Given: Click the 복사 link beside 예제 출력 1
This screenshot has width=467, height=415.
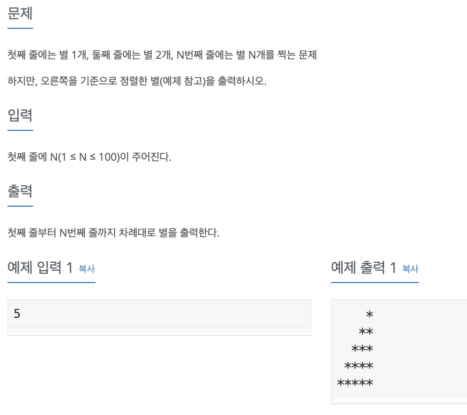Looking at the screenshot, I should coord(409,269).
